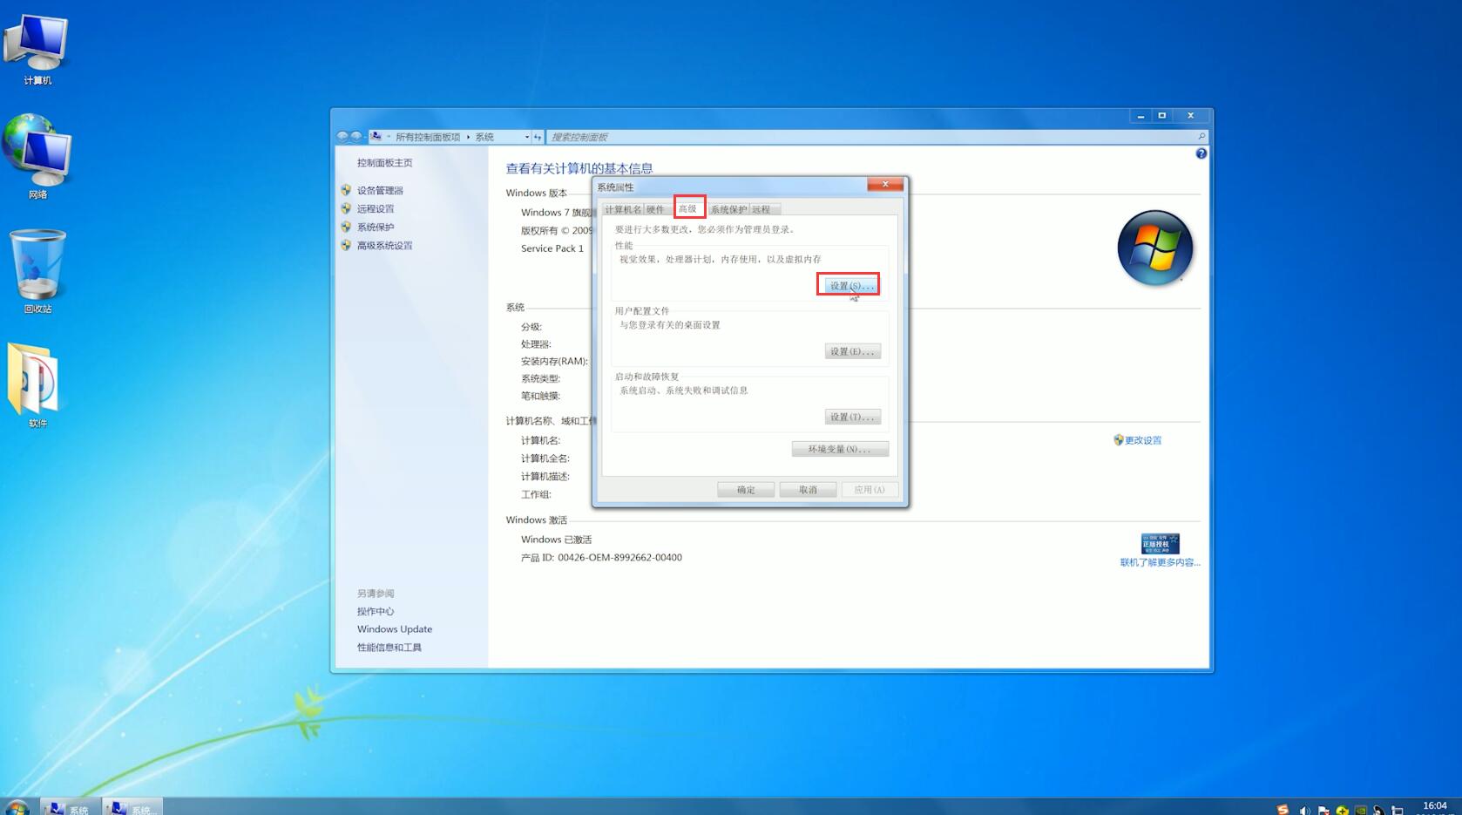The image size is (1462, 815).
Task: Open the address bar history dropdown arrow
Action: coord(526,137)
